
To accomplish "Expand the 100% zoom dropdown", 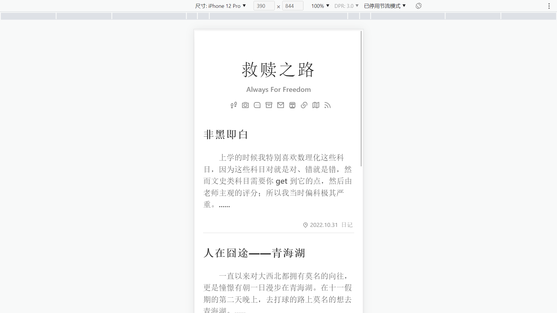I will [320, 6].
